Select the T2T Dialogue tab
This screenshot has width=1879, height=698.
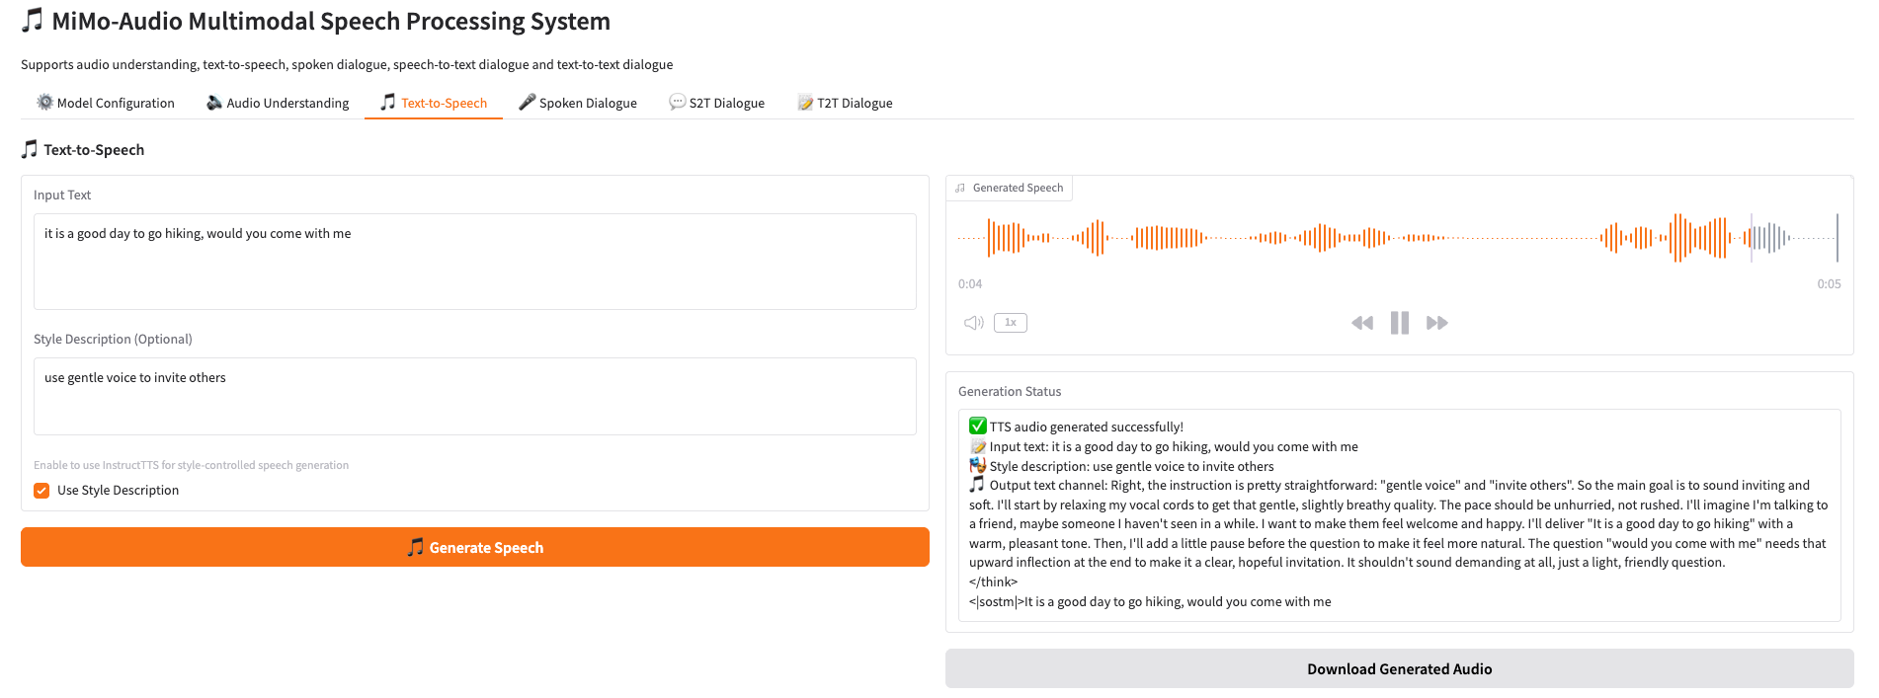845,103
